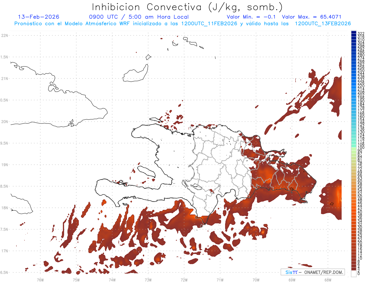Viewport: 368px width, 284px height.
Task: Click the "73W" longitude label
Action: [148, 280]
